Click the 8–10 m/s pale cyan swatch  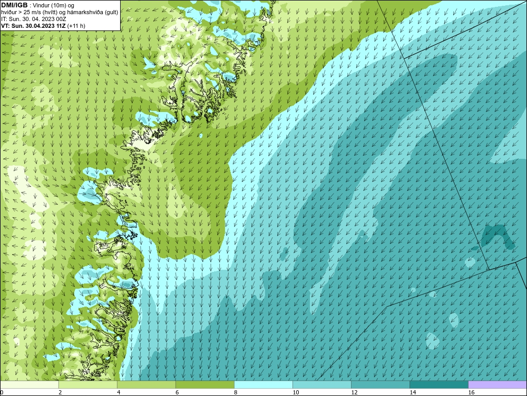tap(263, 384)
